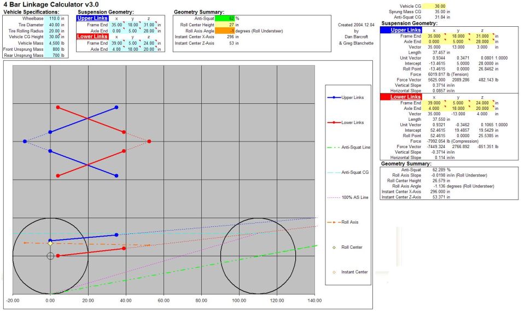
Task: Select the Tire Rolling Radius 20.00 cell
Action: 52,31
